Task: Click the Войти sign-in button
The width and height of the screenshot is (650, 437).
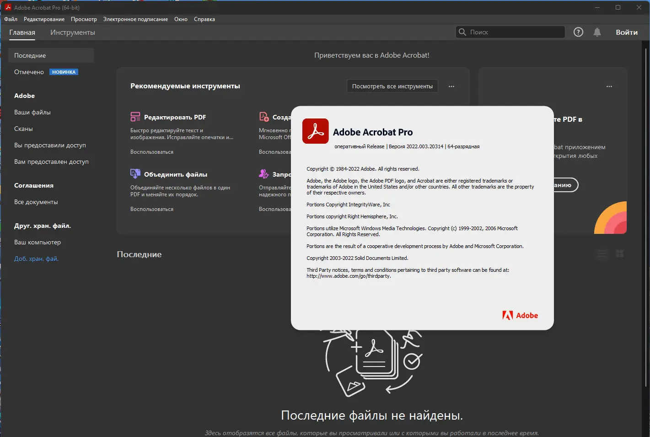Action: coord(627,32)
